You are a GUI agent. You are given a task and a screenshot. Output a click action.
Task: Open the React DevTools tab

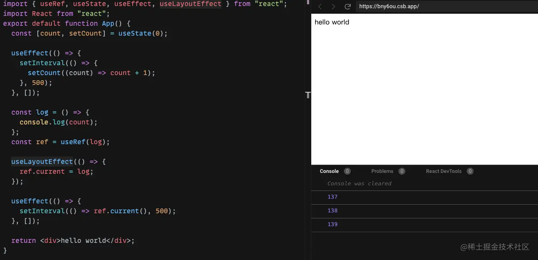pyautogui.click(x=444, y=171)
